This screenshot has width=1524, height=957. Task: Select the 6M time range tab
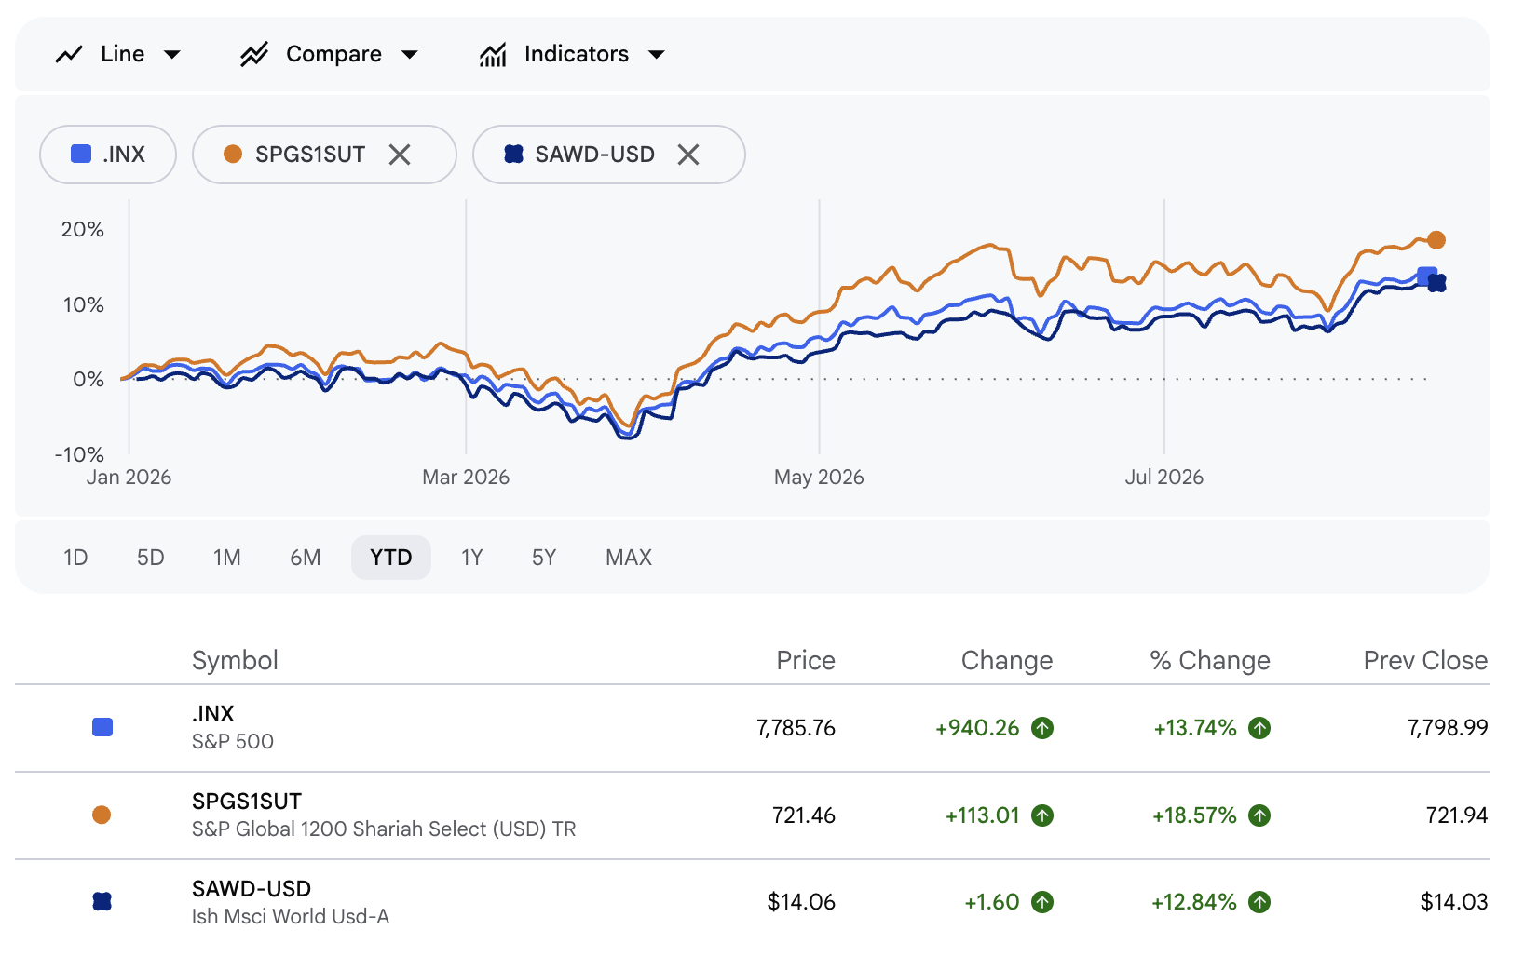tap(306, 558)
